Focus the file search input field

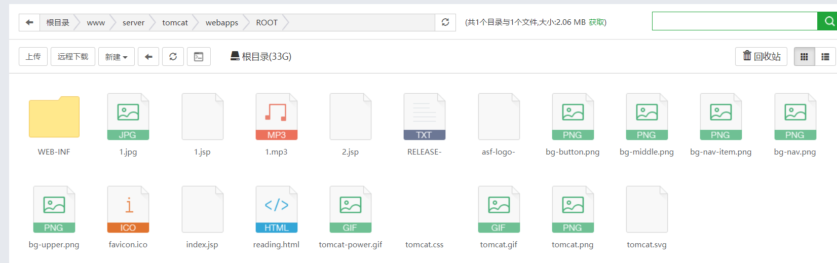735,21
